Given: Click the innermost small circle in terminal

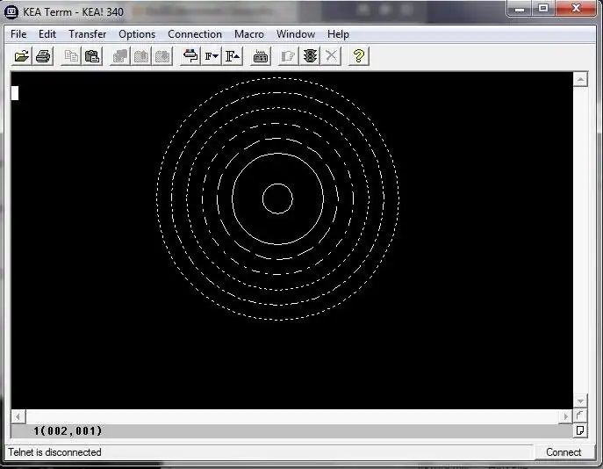Looking at the screenshot, I should [277, 198].
